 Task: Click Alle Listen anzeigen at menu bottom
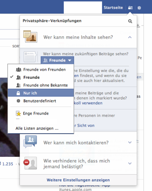tap(37, 129)
